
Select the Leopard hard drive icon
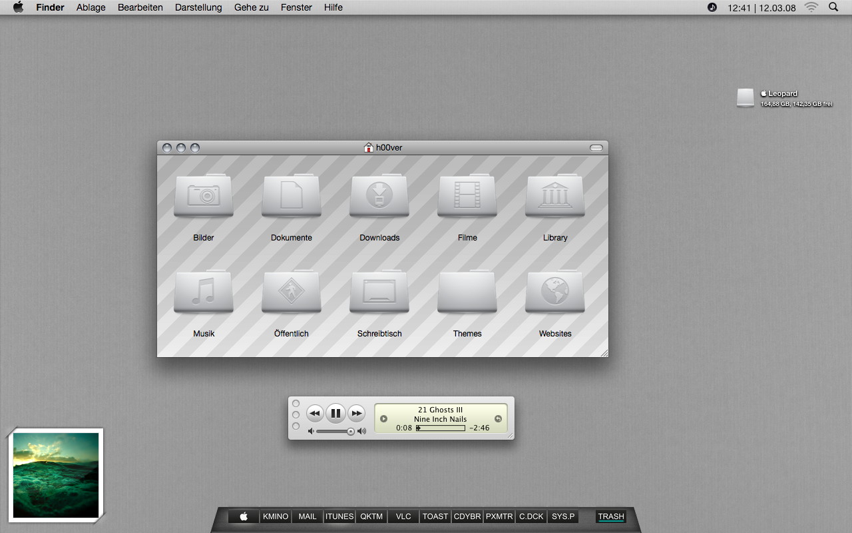point(745,98)
